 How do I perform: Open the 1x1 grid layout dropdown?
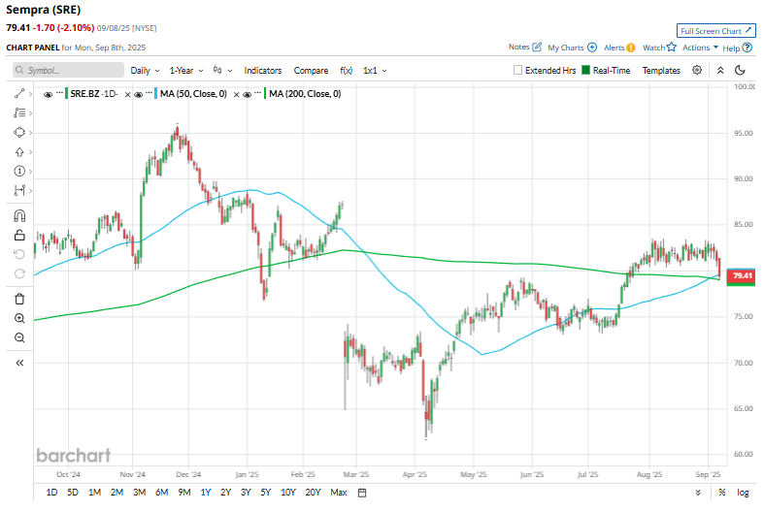(375, 71)
